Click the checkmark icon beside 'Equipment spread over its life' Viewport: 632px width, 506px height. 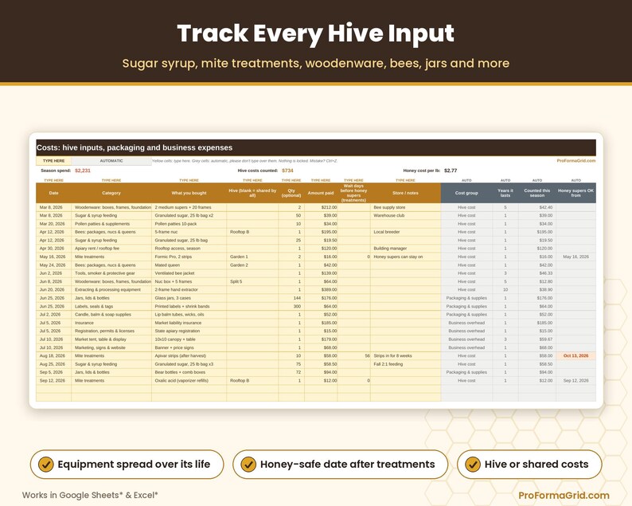pos(46,464)
